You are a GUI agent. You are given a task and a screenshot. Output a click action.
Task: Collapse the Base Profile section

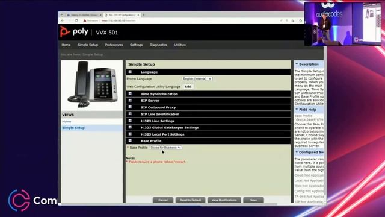pos(130,140)
